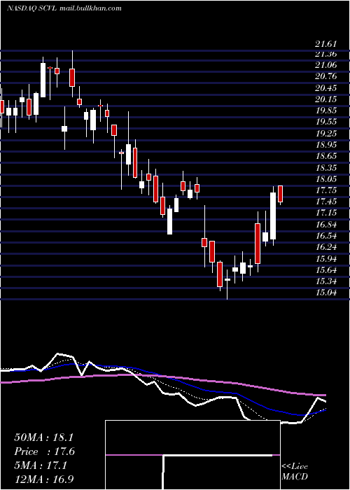The height and width of the screenshot is (490, 350).
Task: Click the lowest-wick candle near 15.04
Action: [x=227, y=284]
